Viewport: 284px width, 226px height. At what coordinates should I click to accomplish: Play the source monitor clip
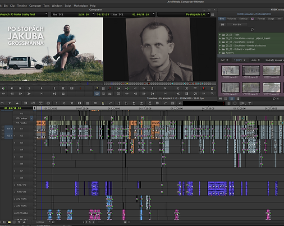pos(42,88)
